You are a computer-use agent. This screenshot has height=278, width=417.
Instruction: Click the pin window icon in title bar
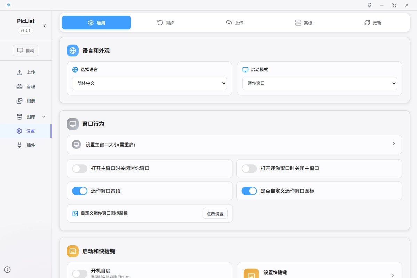pyautogui.click(x=369, y=5)
